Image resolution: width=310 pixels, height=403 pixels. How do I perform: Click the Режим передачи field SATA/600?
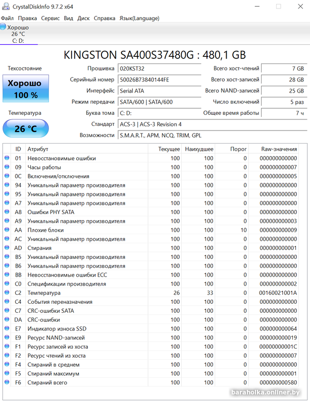pyautogui.click(x=159, y=102)
